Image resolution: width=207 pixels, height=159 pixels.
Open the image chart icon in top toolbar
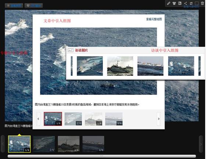180,3
